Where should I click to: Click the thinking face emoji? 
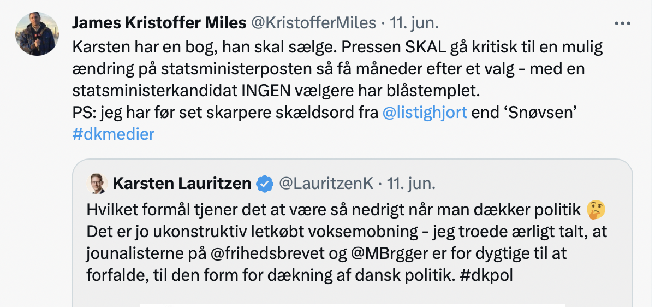(596, 209)
